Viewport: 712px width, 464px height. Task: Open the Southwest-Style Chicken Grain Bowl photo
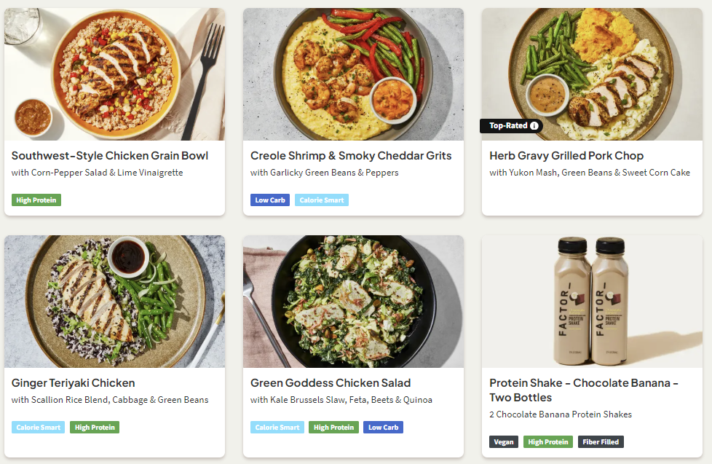[114, 74]
